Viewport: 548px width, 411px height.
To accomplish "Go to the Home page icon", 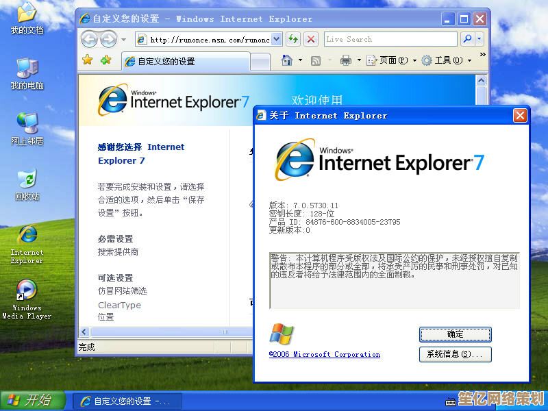I will point(288,60).
